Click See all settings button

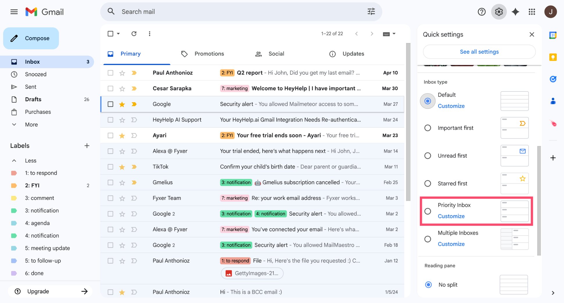[479, 52]
